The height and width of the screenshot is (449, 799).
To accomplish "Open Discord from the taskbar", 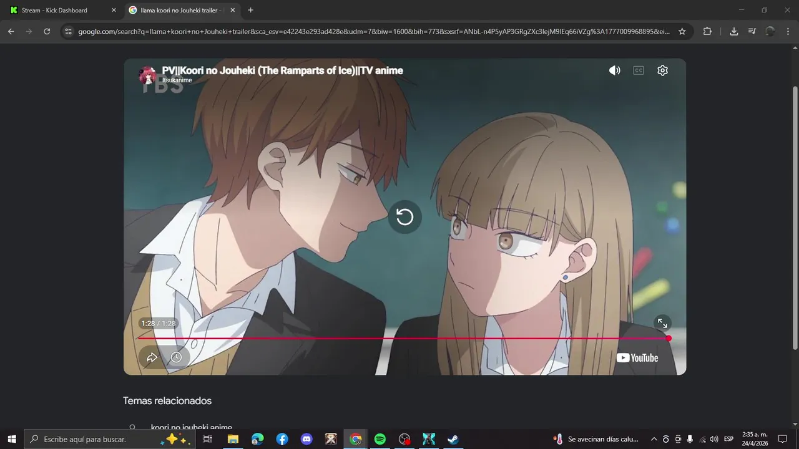I will [306, 439].
